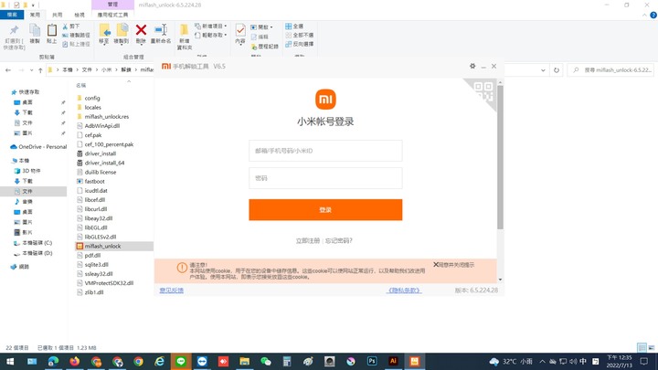
Task: Select miflash_unlock file in list
Action: 102,247
